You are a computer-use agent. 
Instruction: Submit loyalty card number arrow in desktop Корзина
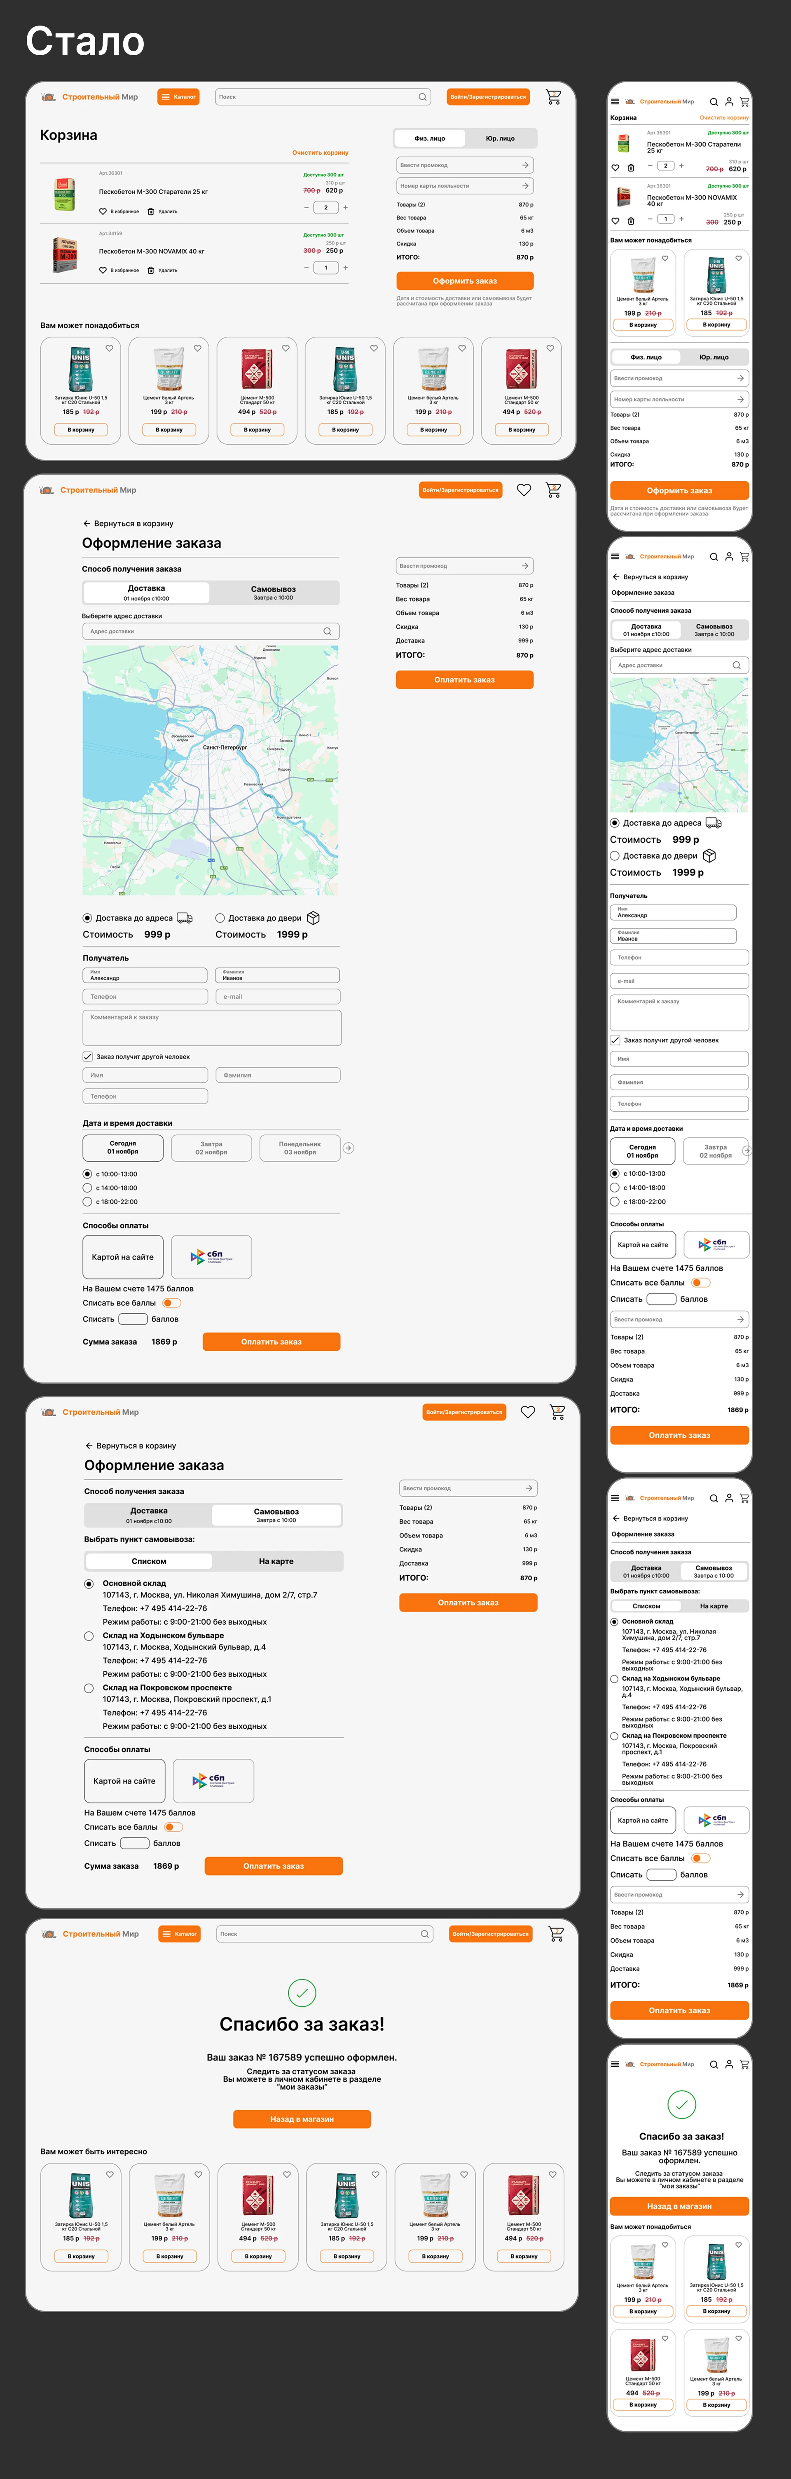click(x=525, y=186)
